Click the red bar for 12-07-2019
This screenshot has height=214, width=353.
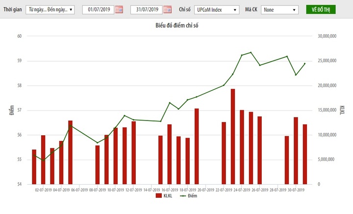pyautogui.click(x=133, y=152)
